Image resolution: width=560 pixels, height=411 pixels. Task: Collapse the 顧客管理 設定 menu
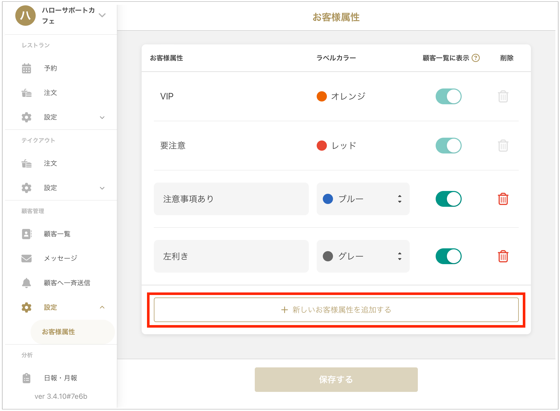[x=102, y=307]
